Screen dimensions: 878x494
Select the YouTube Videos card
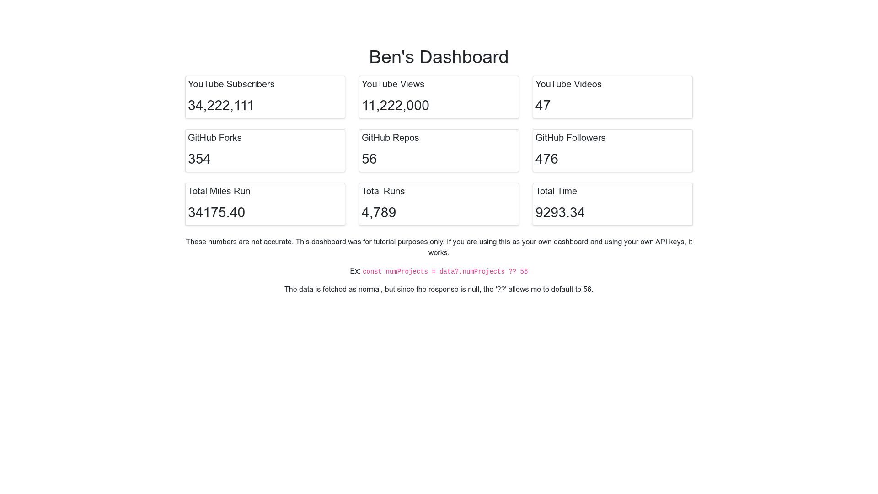point(613,97)
